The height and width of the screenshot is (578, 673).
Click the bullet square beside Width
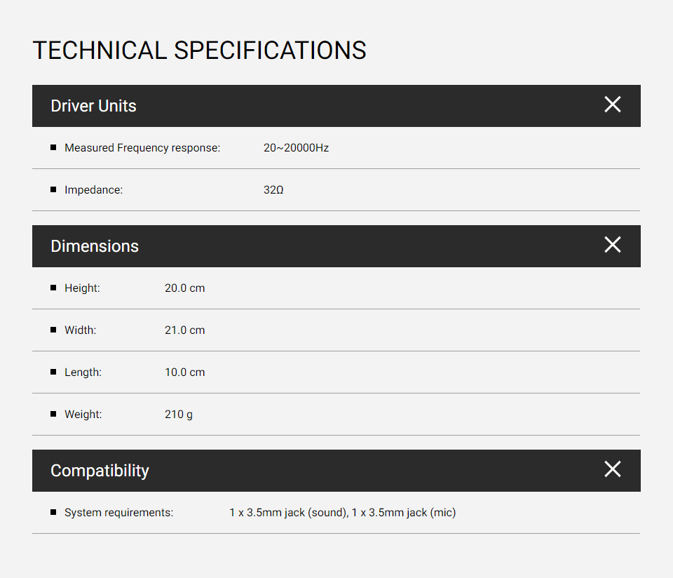(x=53, y=330)
